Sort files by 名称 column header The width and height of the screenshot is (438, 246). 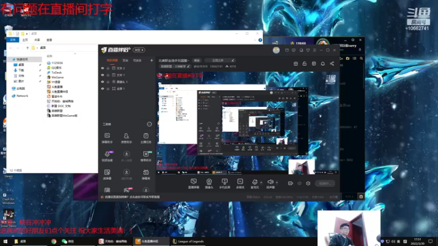(x=50, y=56)
